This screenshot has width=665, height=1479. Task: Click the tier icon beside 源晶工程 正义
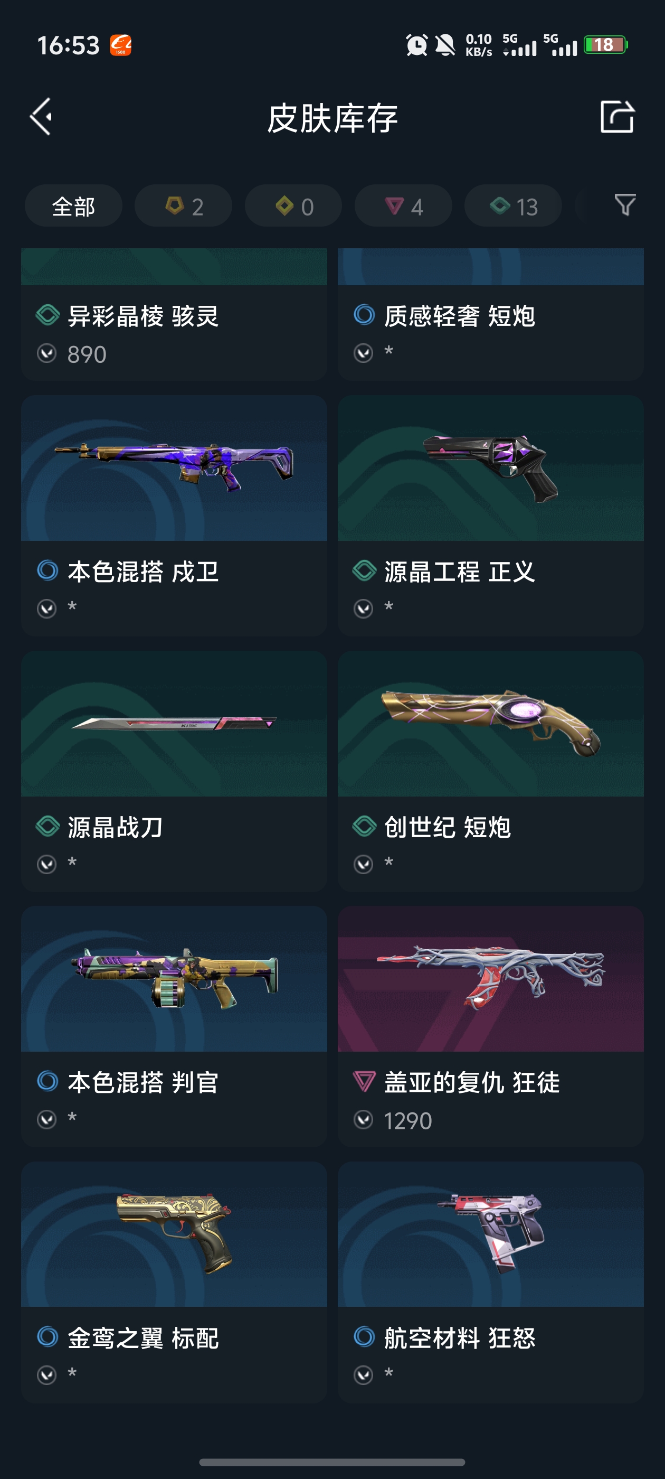pos(364,570)
